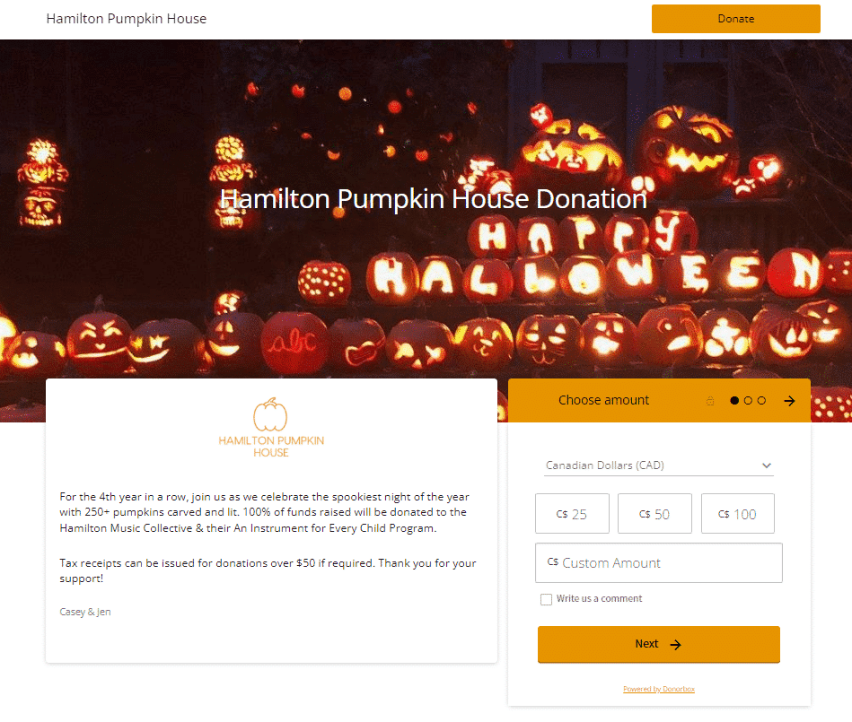The height and width of the screenshot is (722, 852).
Task: Click the forward arrow in Choose amount header
Action: click(x=789, y=401)
